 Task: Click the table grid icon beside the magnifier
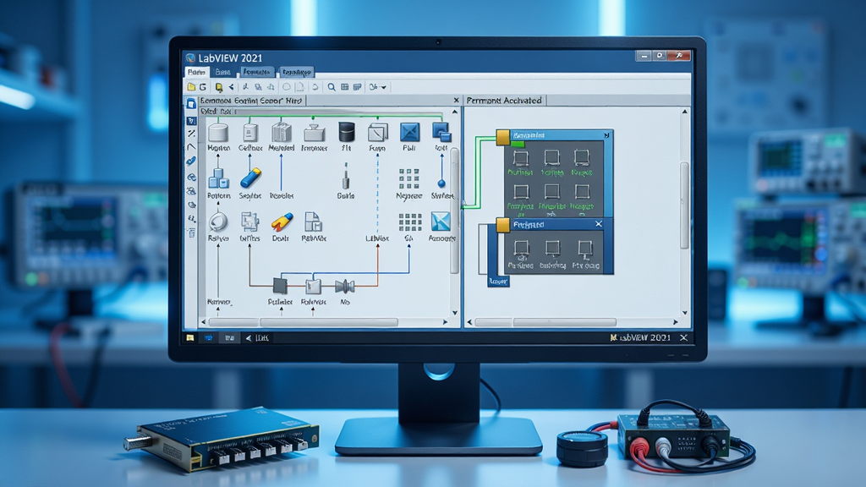pos(345,87)
